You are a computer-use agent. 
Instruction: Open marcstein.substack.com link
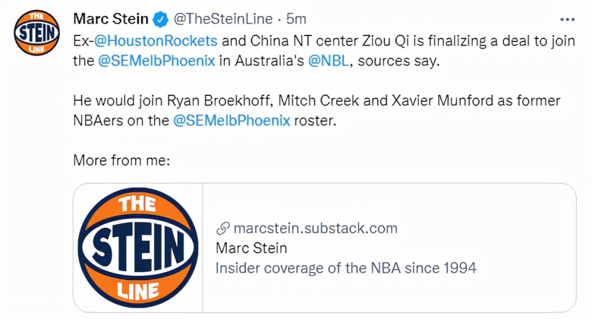[x=316, y=228]
